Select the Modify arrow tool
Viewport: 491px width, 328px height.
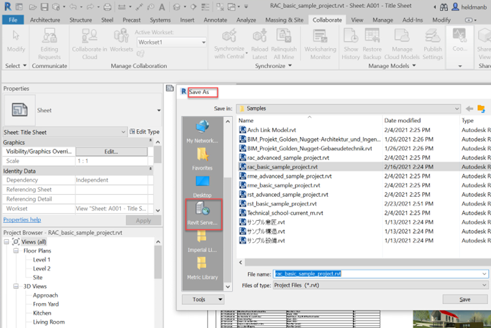tap(16, 41)
